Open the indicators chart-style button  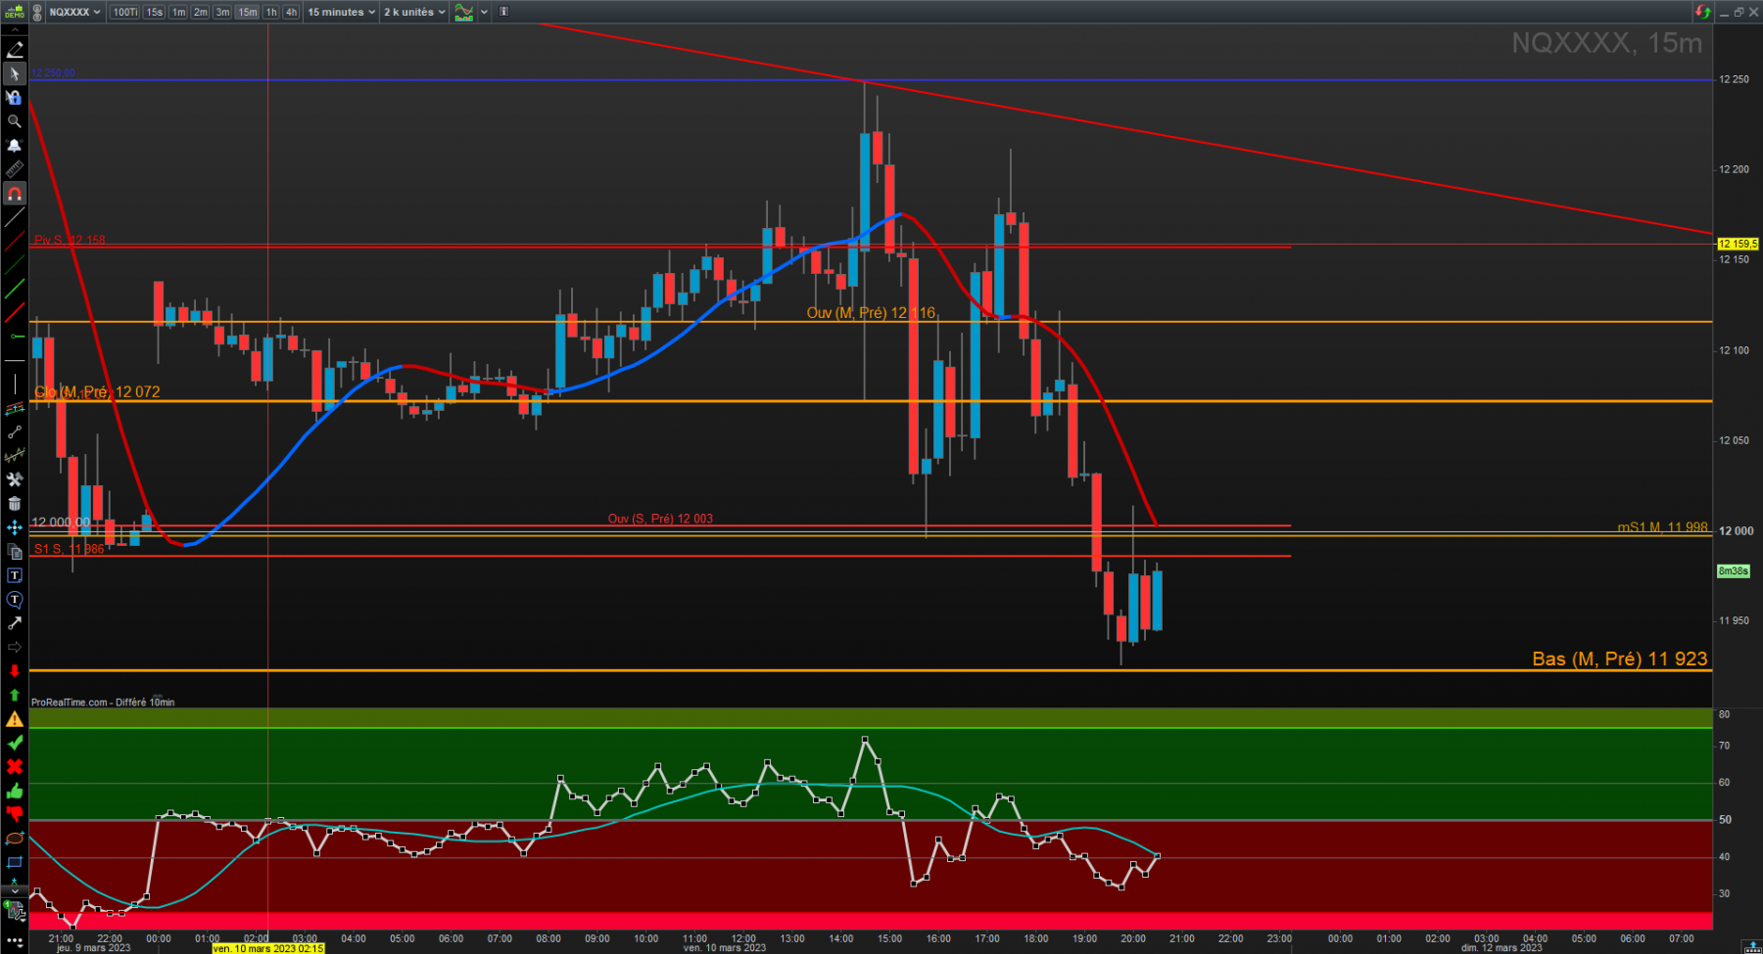click(463, 12)
